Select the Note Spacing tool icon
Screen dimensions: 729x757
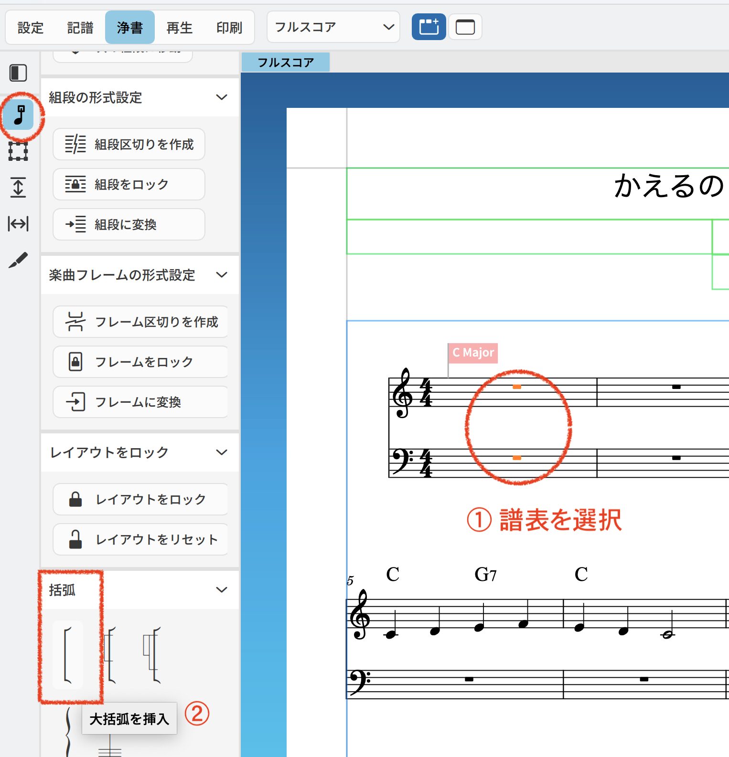click(x=18, y=223)
